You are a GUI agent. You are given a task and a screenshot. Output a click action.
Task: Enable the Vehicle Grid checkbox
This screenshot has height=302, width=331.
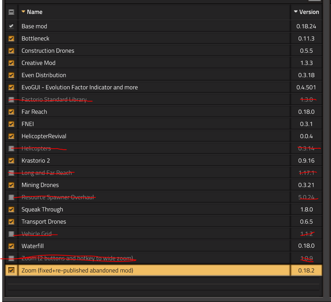[12, 234]
